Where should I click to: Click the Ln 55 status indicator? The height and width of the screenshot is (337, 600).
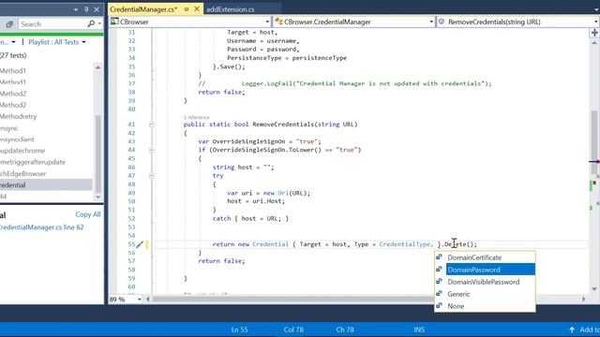(240, 330)
